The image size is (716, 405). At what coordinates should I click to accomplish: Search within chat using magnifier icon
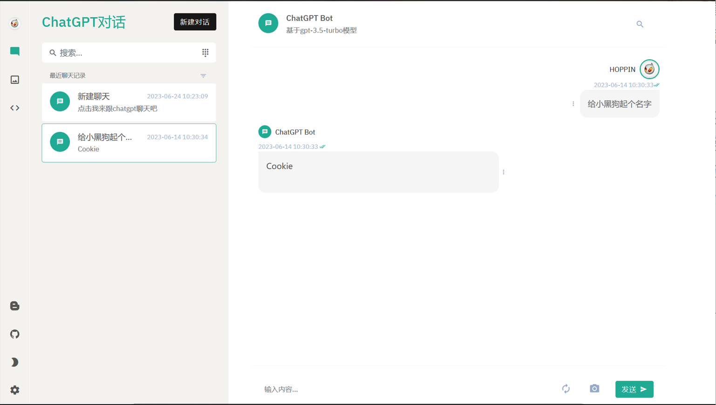[640, 24]
